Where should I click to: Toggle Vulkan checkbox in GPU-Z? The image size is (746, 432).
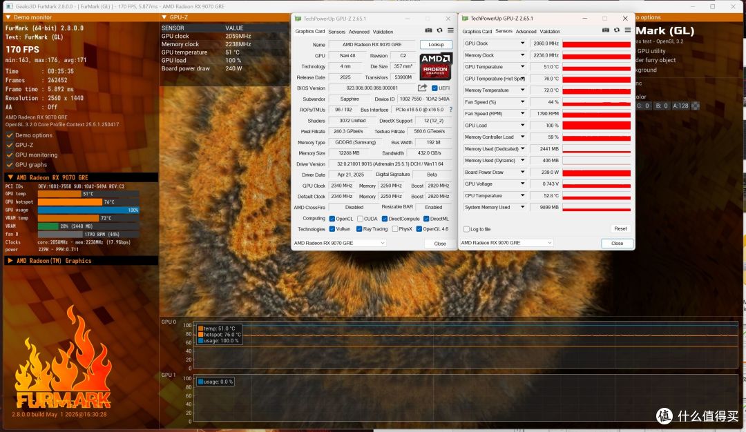pyautogui.click(x=332, y=229)
